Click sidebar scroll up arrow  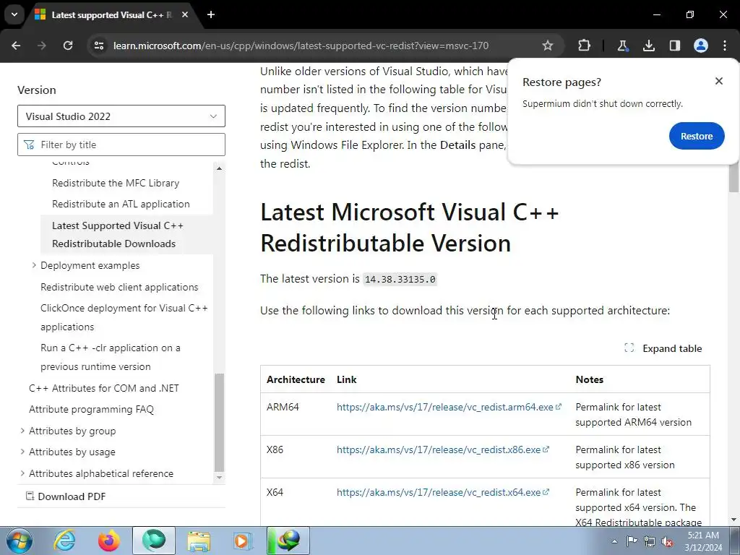click(219, 168)
